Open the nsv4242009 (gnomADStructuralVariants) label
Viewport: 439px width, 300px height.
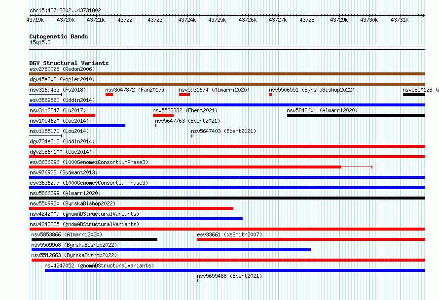[x=84, y=214]
